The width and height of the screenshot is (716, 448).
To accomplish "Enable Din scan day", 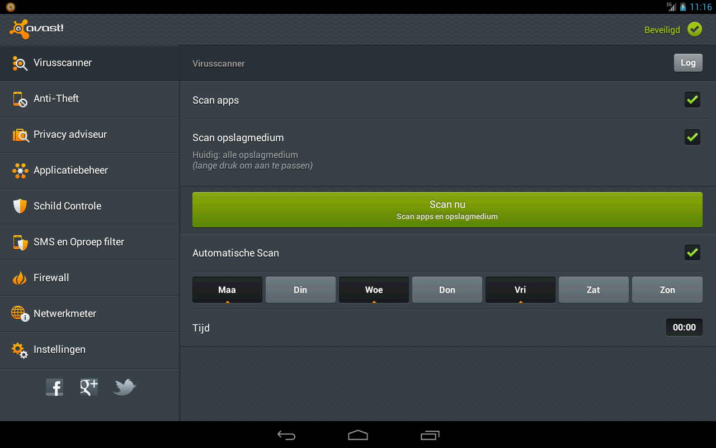I will click(300, 290).
